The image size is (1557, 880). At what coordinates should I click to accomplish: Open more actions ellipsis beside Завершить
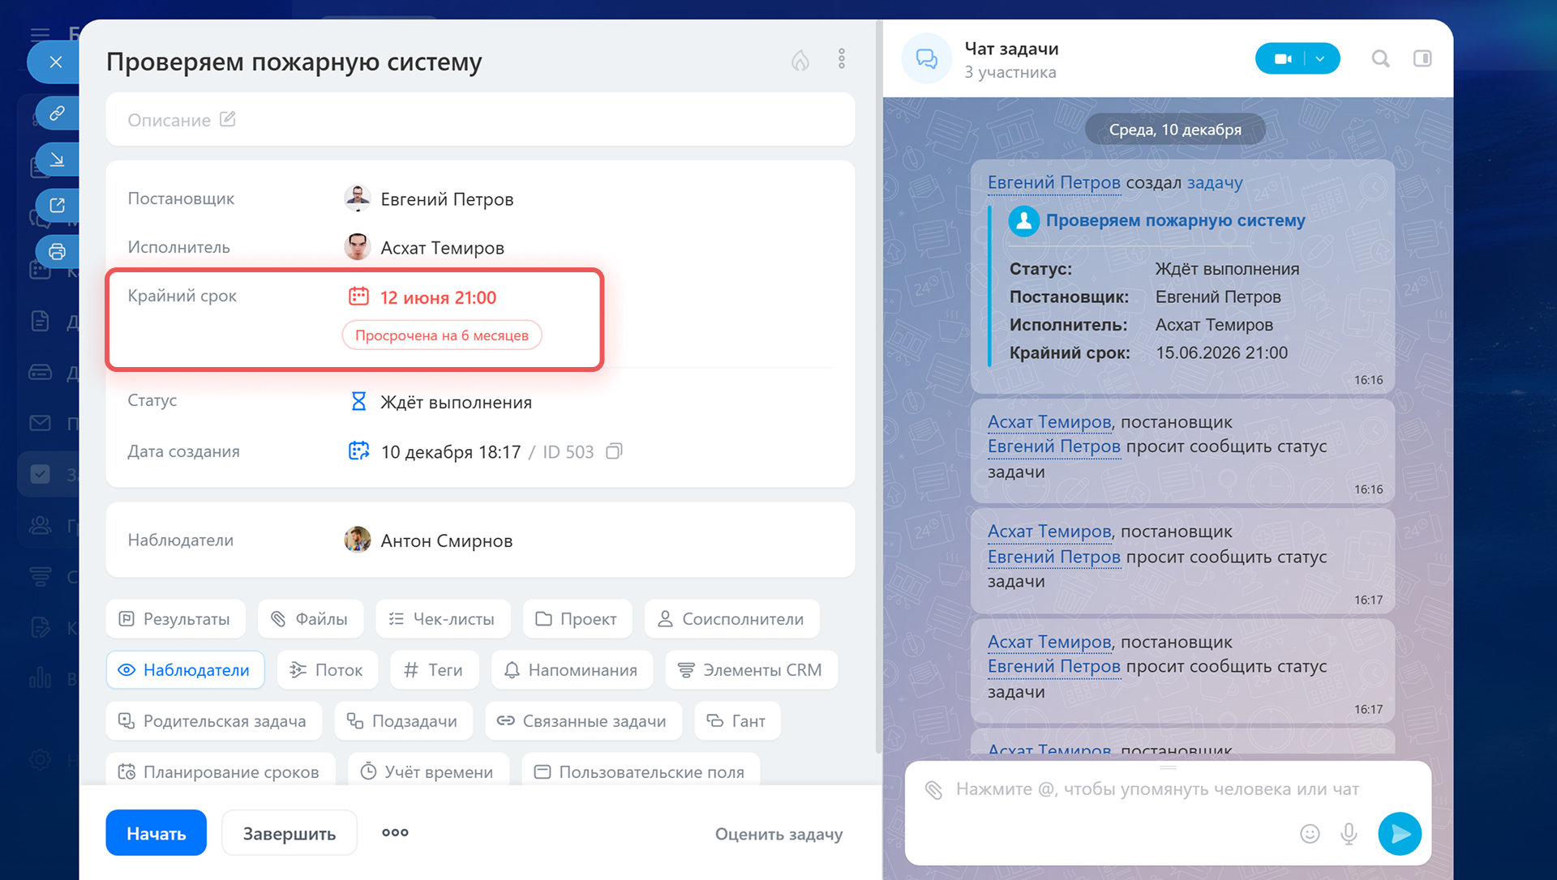tap(395, 833)
